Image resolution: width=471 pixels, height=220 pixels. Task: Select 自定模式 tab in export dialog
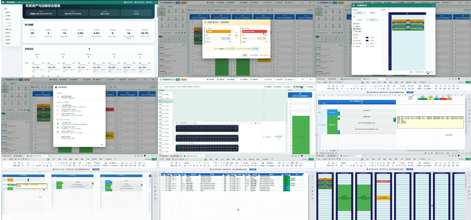pyautogui.click(x=373, y=13)
